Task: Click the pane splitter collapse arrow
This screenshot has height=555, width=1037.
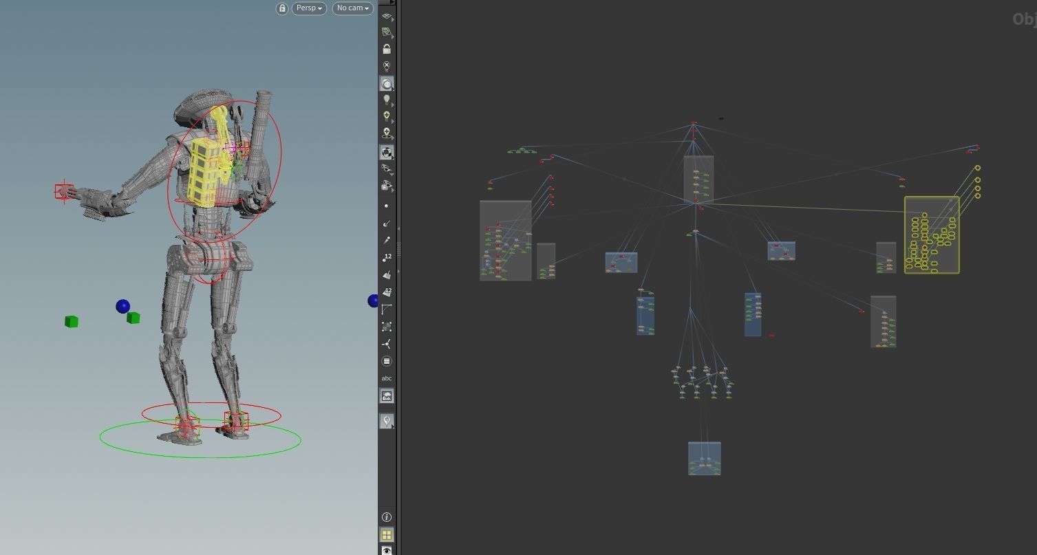Action: 398,228
